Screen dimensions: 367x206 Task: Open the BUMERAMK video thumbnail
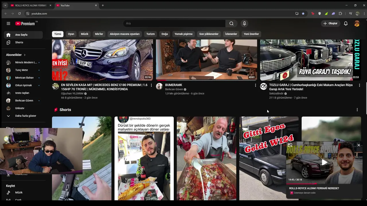tap(206, 60)
